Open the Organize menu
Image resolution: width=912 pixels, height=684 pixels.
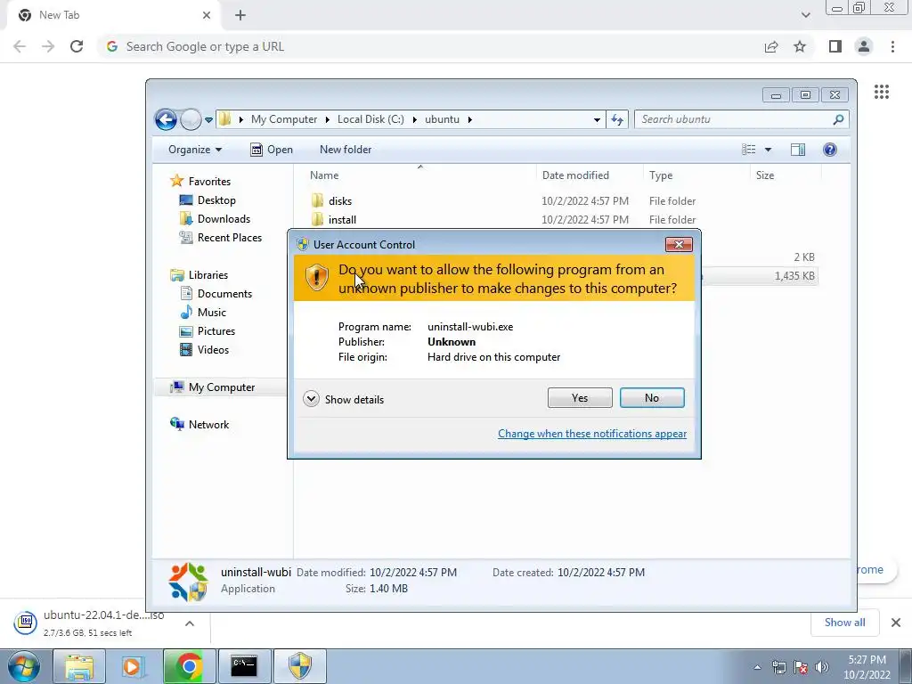(195, 150)
